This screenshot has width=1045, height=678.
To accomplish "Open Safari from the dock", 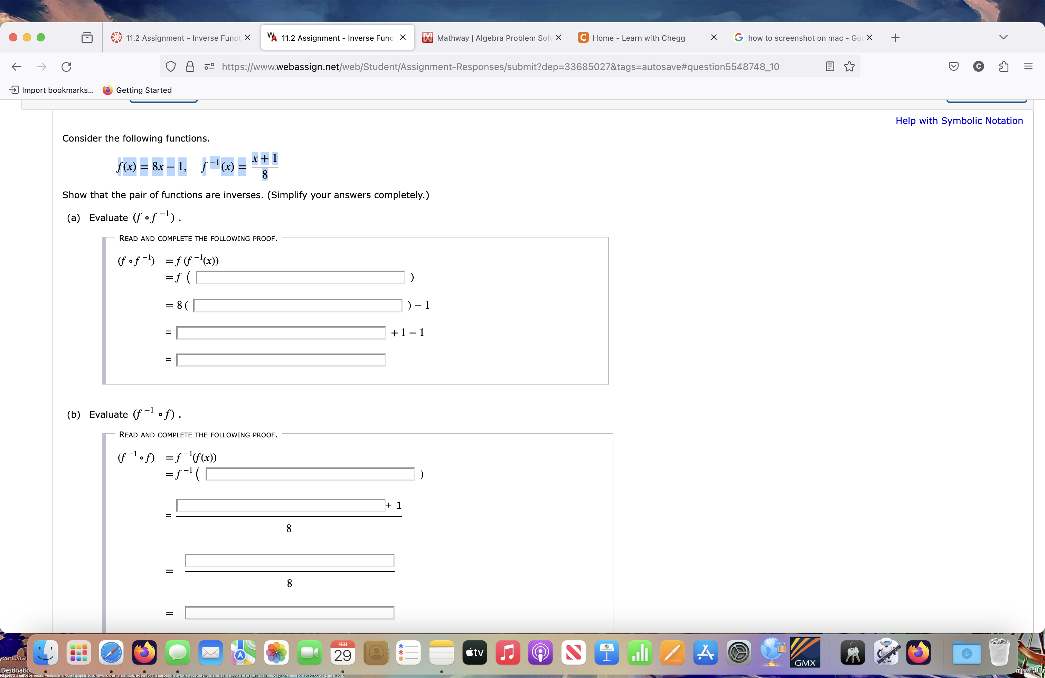I will [x=111, y=653].
